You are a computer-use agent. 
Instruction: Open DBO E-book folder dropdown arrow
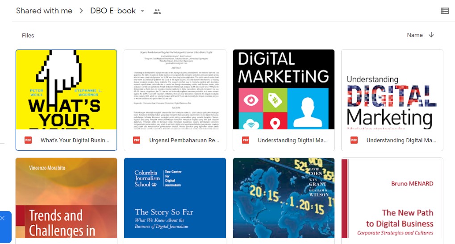point(142,11)
